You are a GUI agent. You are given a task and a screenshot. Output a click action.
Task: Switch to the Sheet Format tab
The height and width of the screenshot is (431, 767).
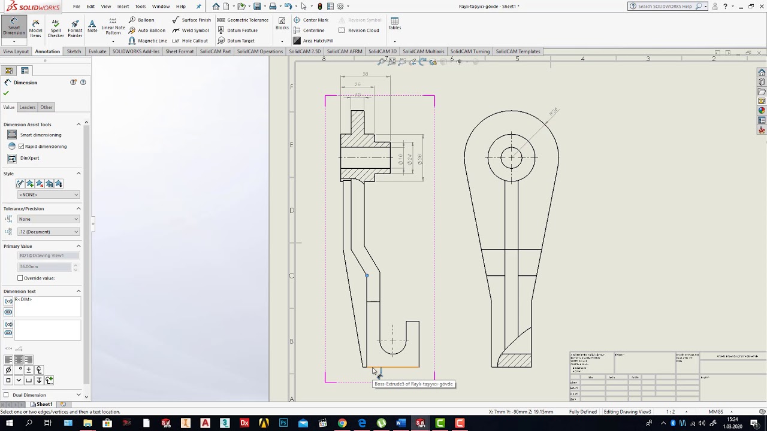(180, 51)
